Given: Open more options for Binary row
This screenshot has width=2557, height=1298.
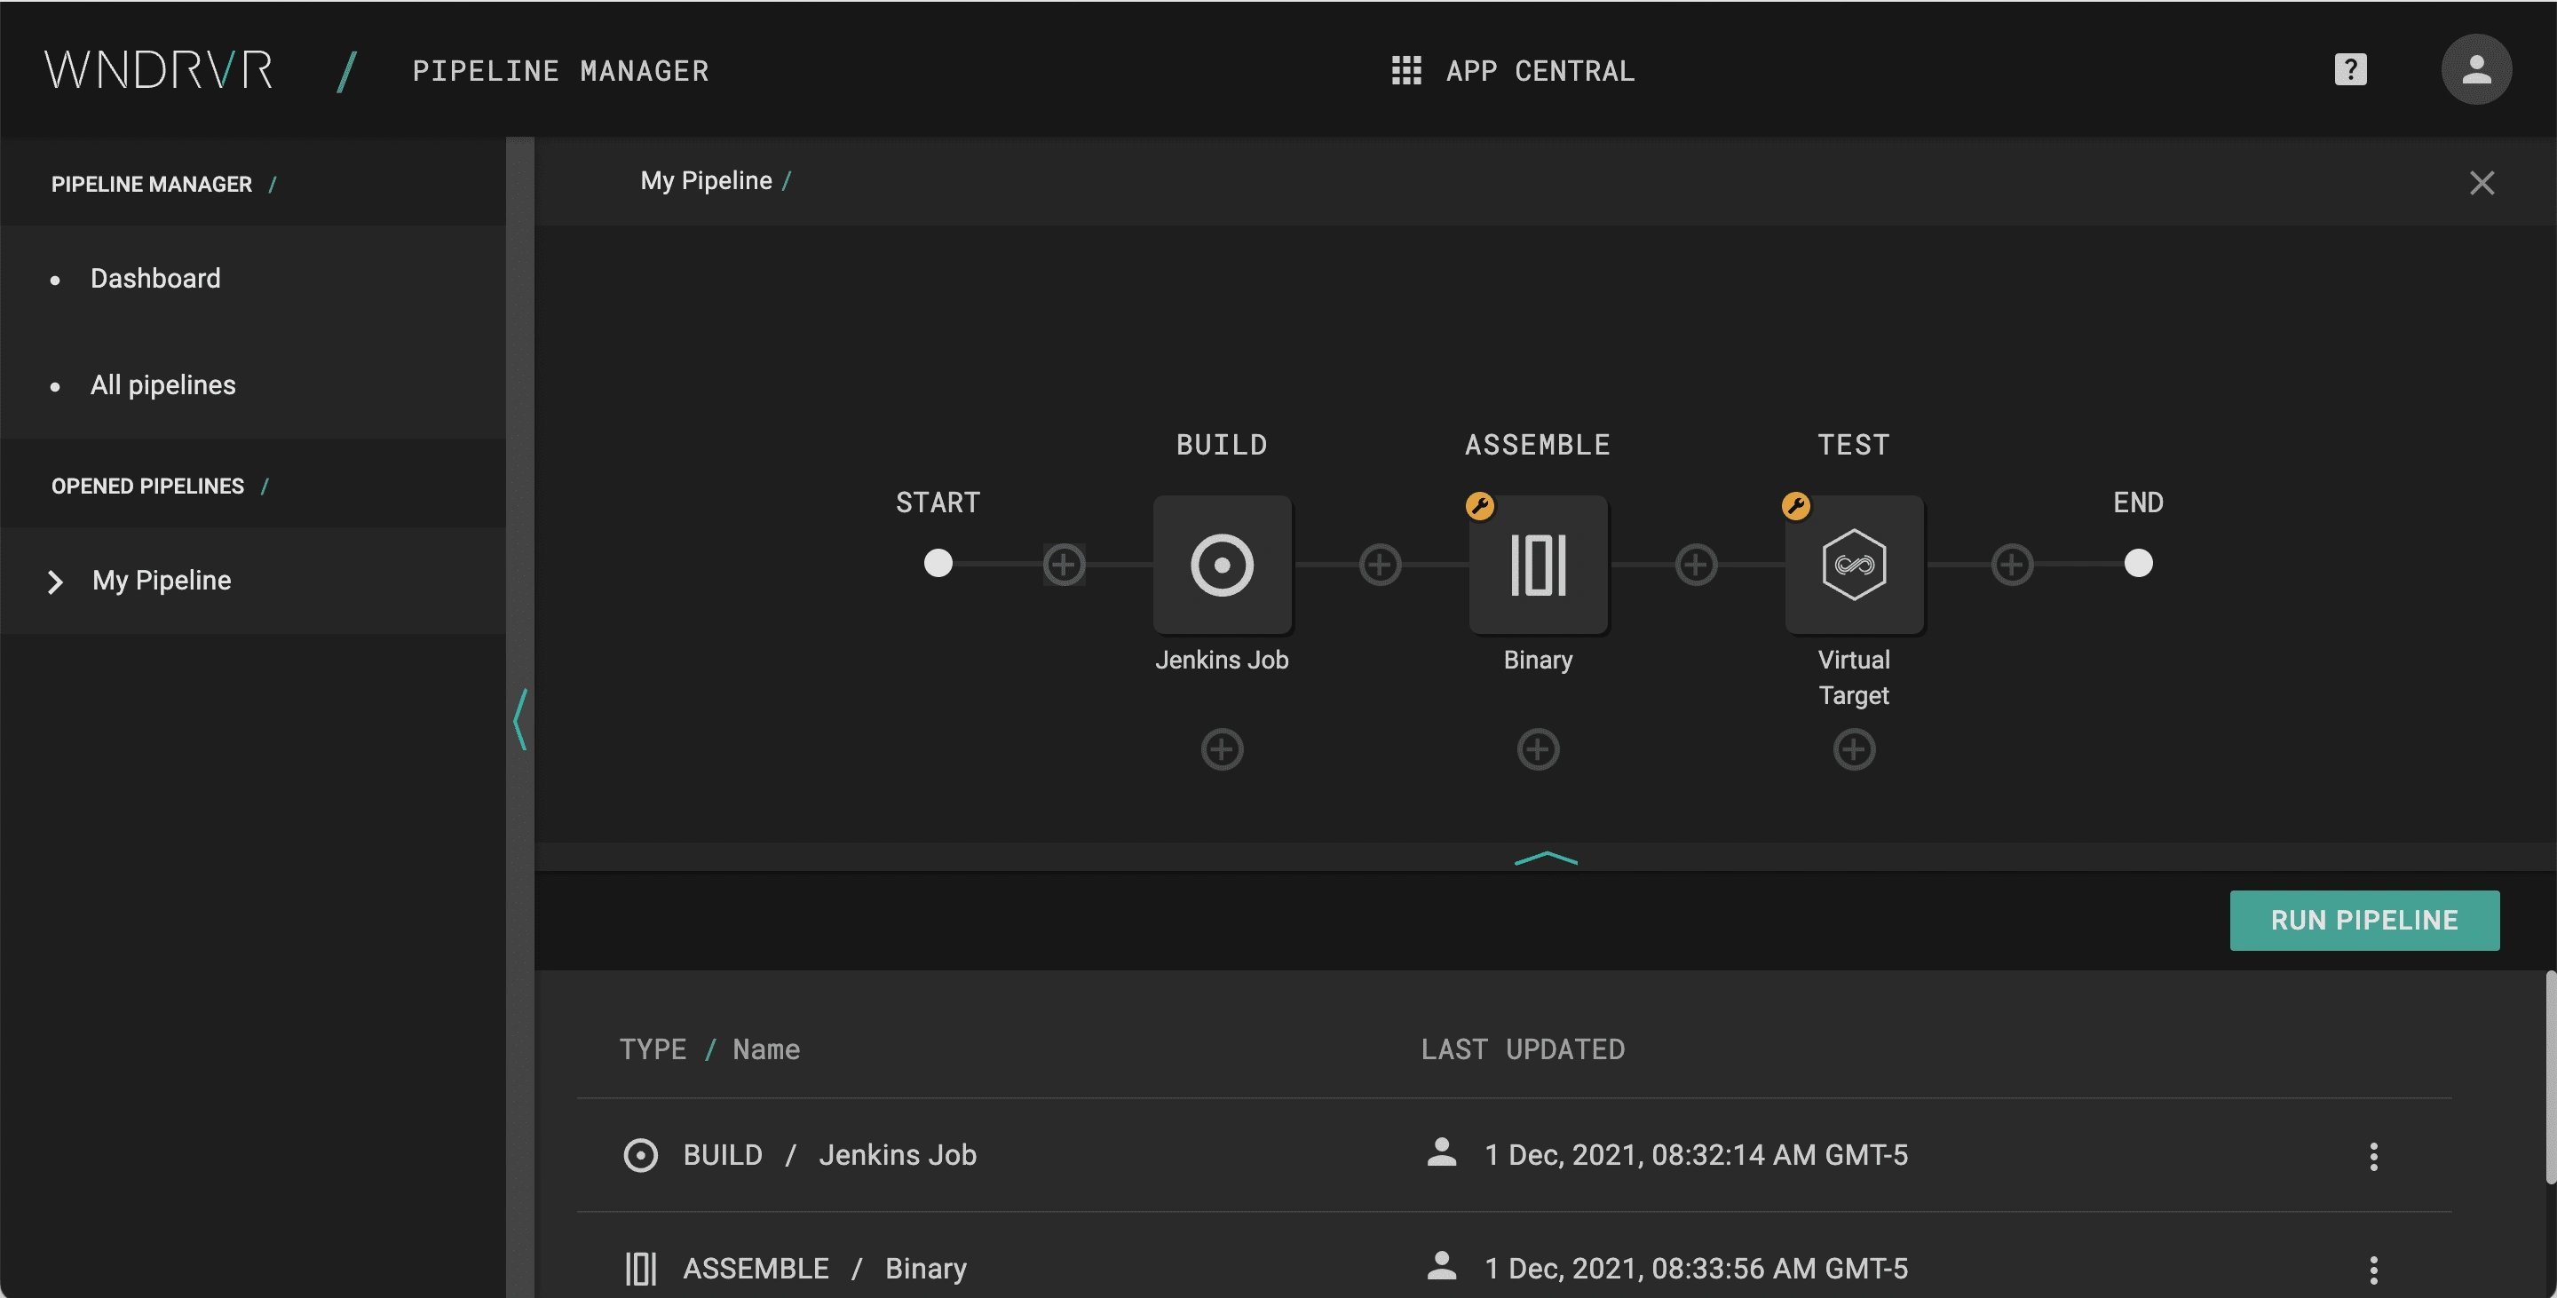Looking at the screenshot, I should (x=2373, y=1270).
